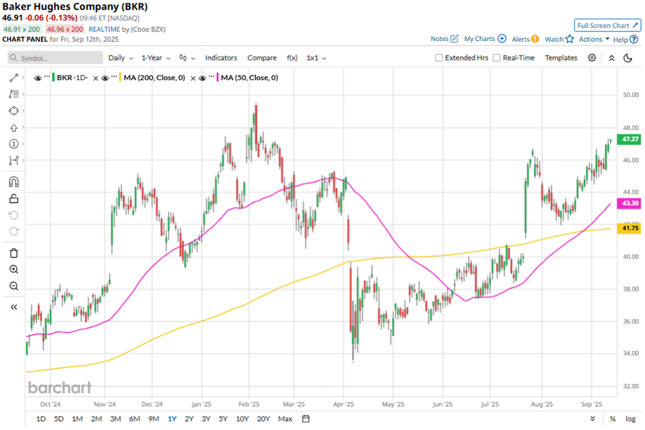Hide the BKR price series with eye icon

[x=38, y=78]
